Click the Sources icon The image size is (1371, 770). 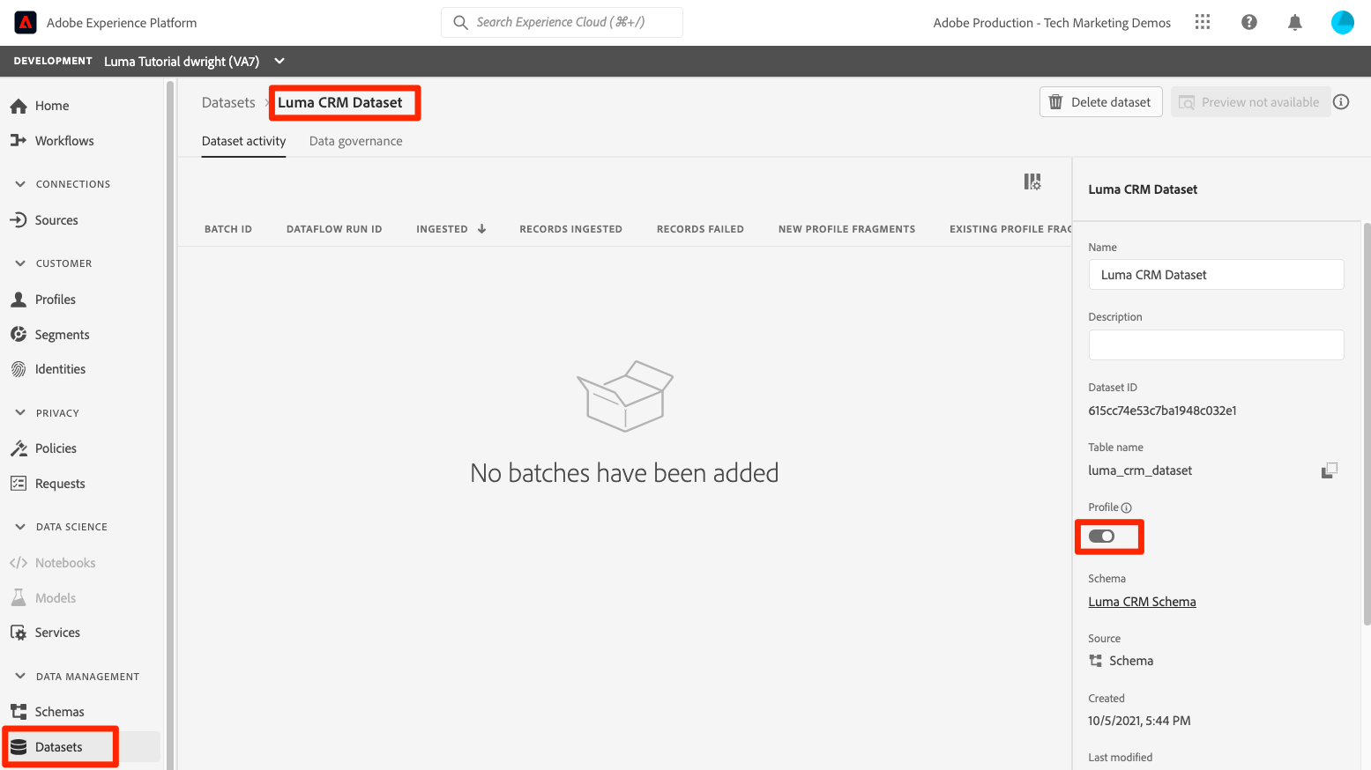[19, 220]
